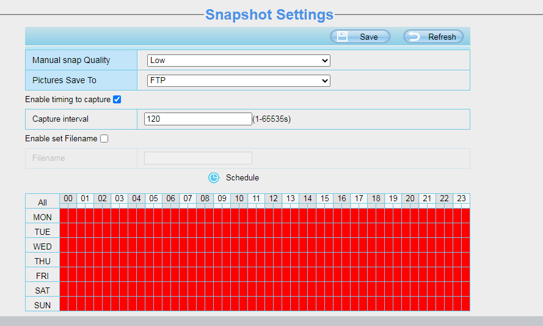
Task: Toggle the entire SUN schedule row
Action: pyautogui.click(x=42, y=305)
